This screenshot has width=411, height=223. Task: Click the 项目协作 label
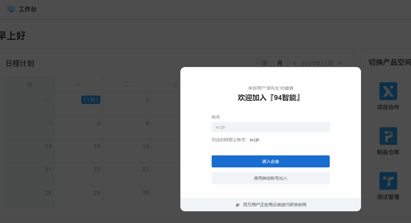pyautogui.click(x=388, y=107)
